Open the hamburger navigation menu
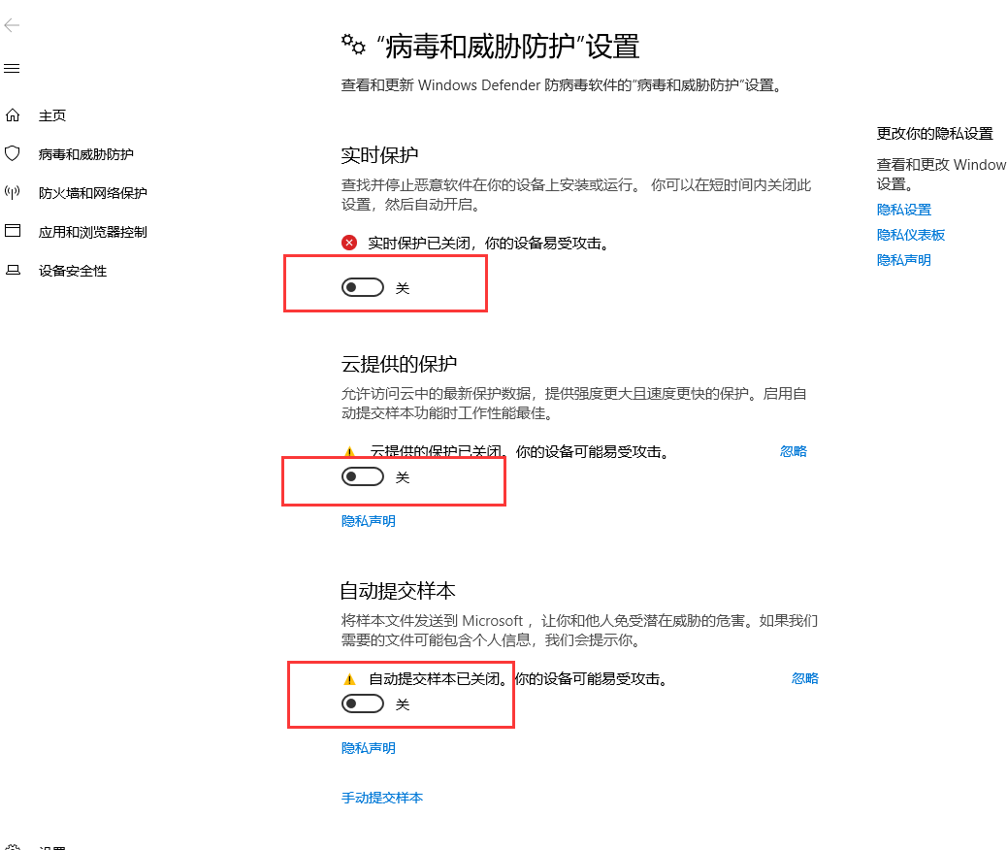This screenshot has height=850, width=1007. (x=12, y=69)
